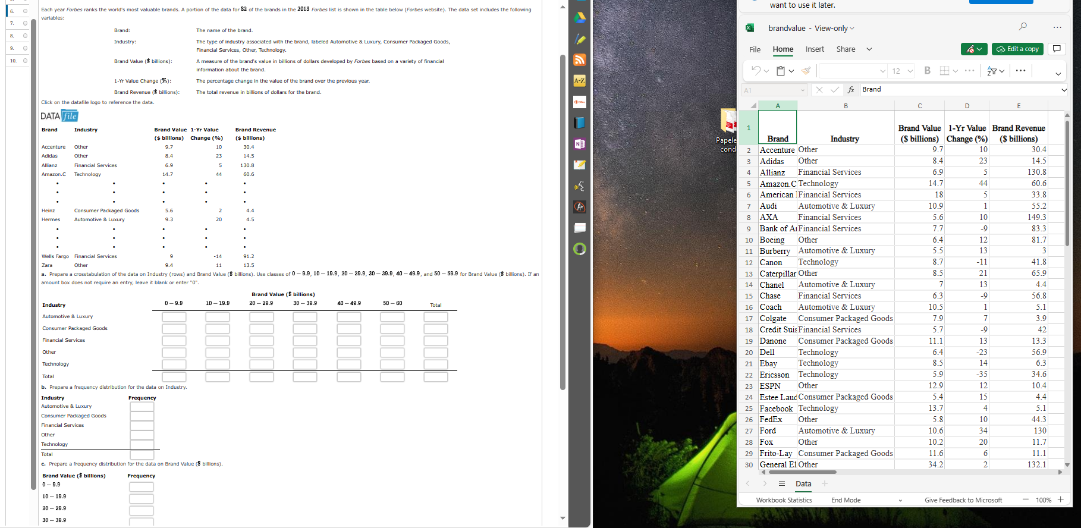Select the Format Painter brush

pyautogui.click(x=806, y=71)
